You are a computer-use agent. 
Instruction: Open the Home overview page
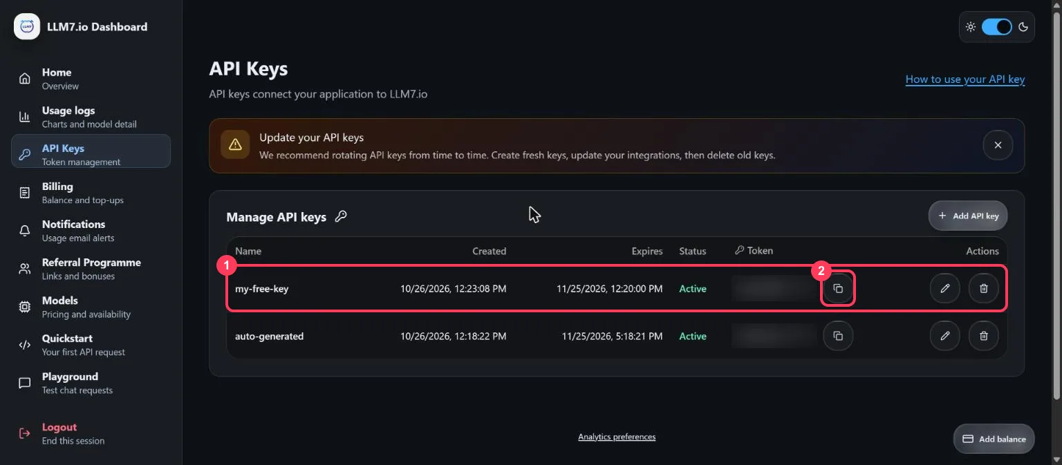click(x=91, y=79)
